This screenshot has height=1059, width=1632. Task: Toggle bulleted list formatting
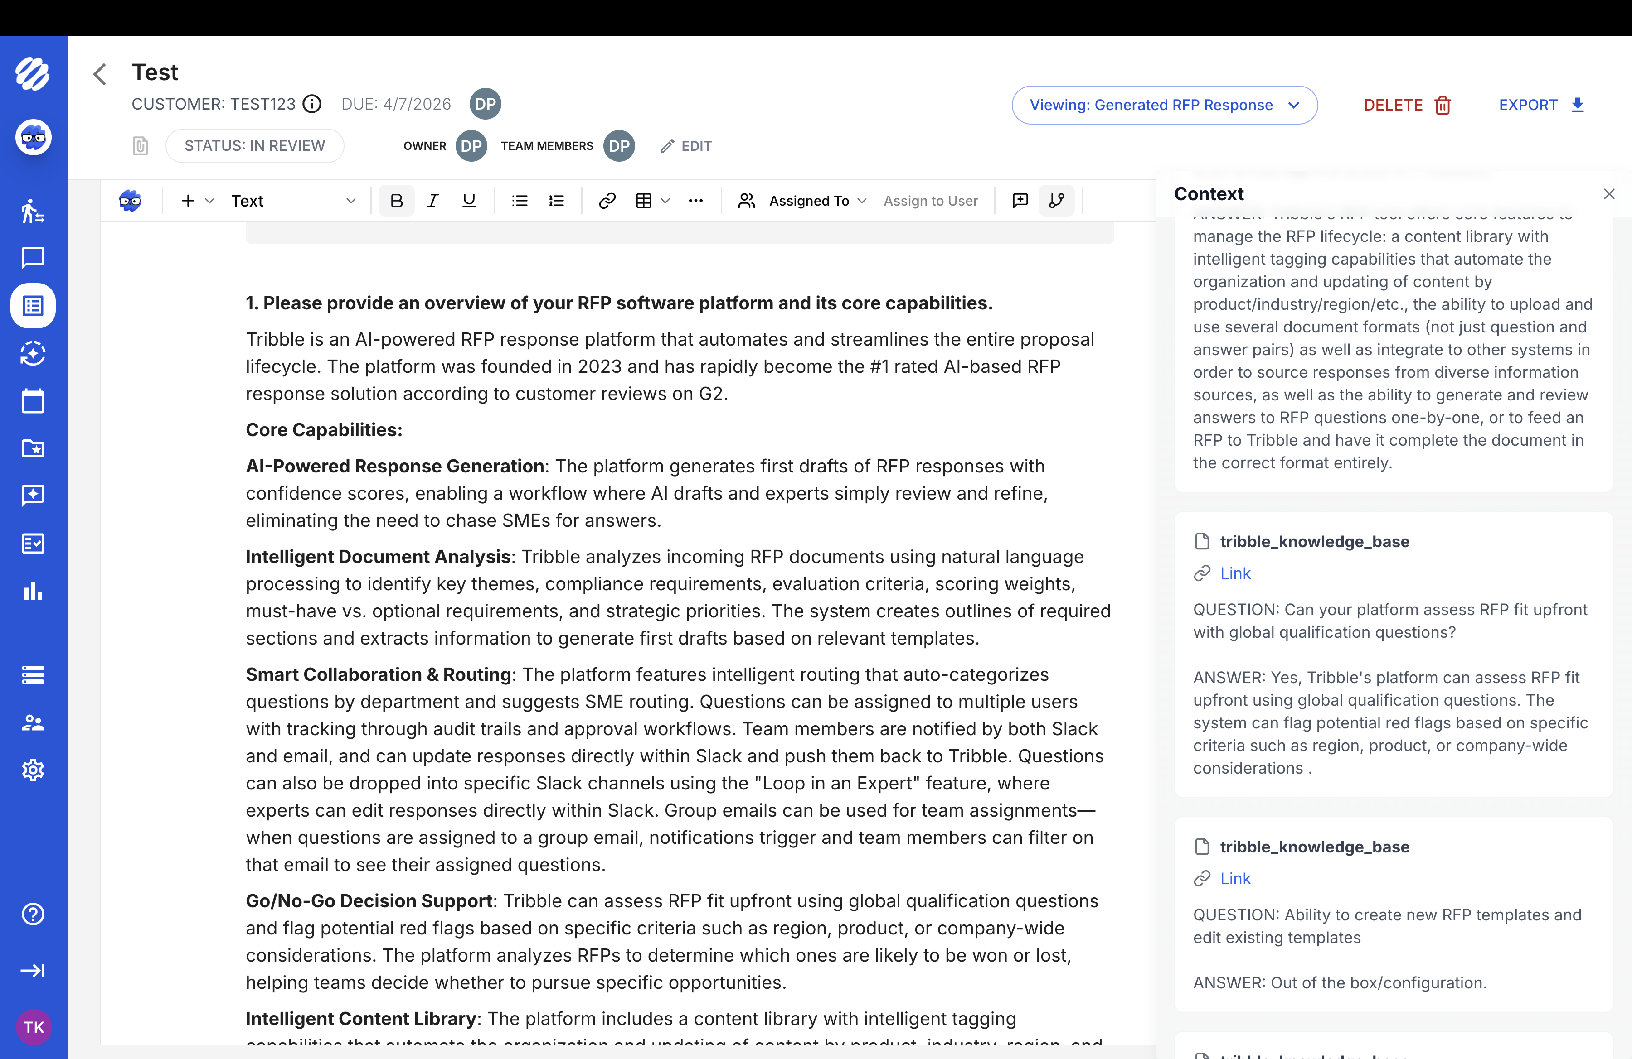click(520, 201)
